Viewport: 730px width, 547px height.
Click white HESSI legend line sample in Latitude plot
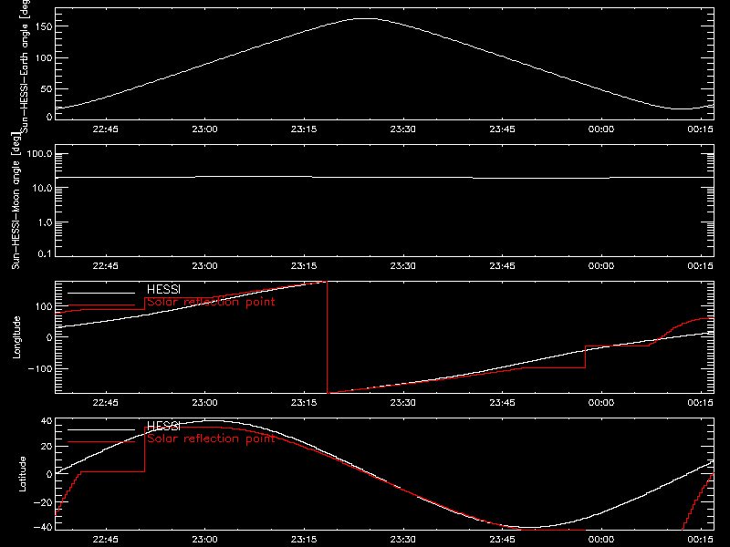click(101, 429)
